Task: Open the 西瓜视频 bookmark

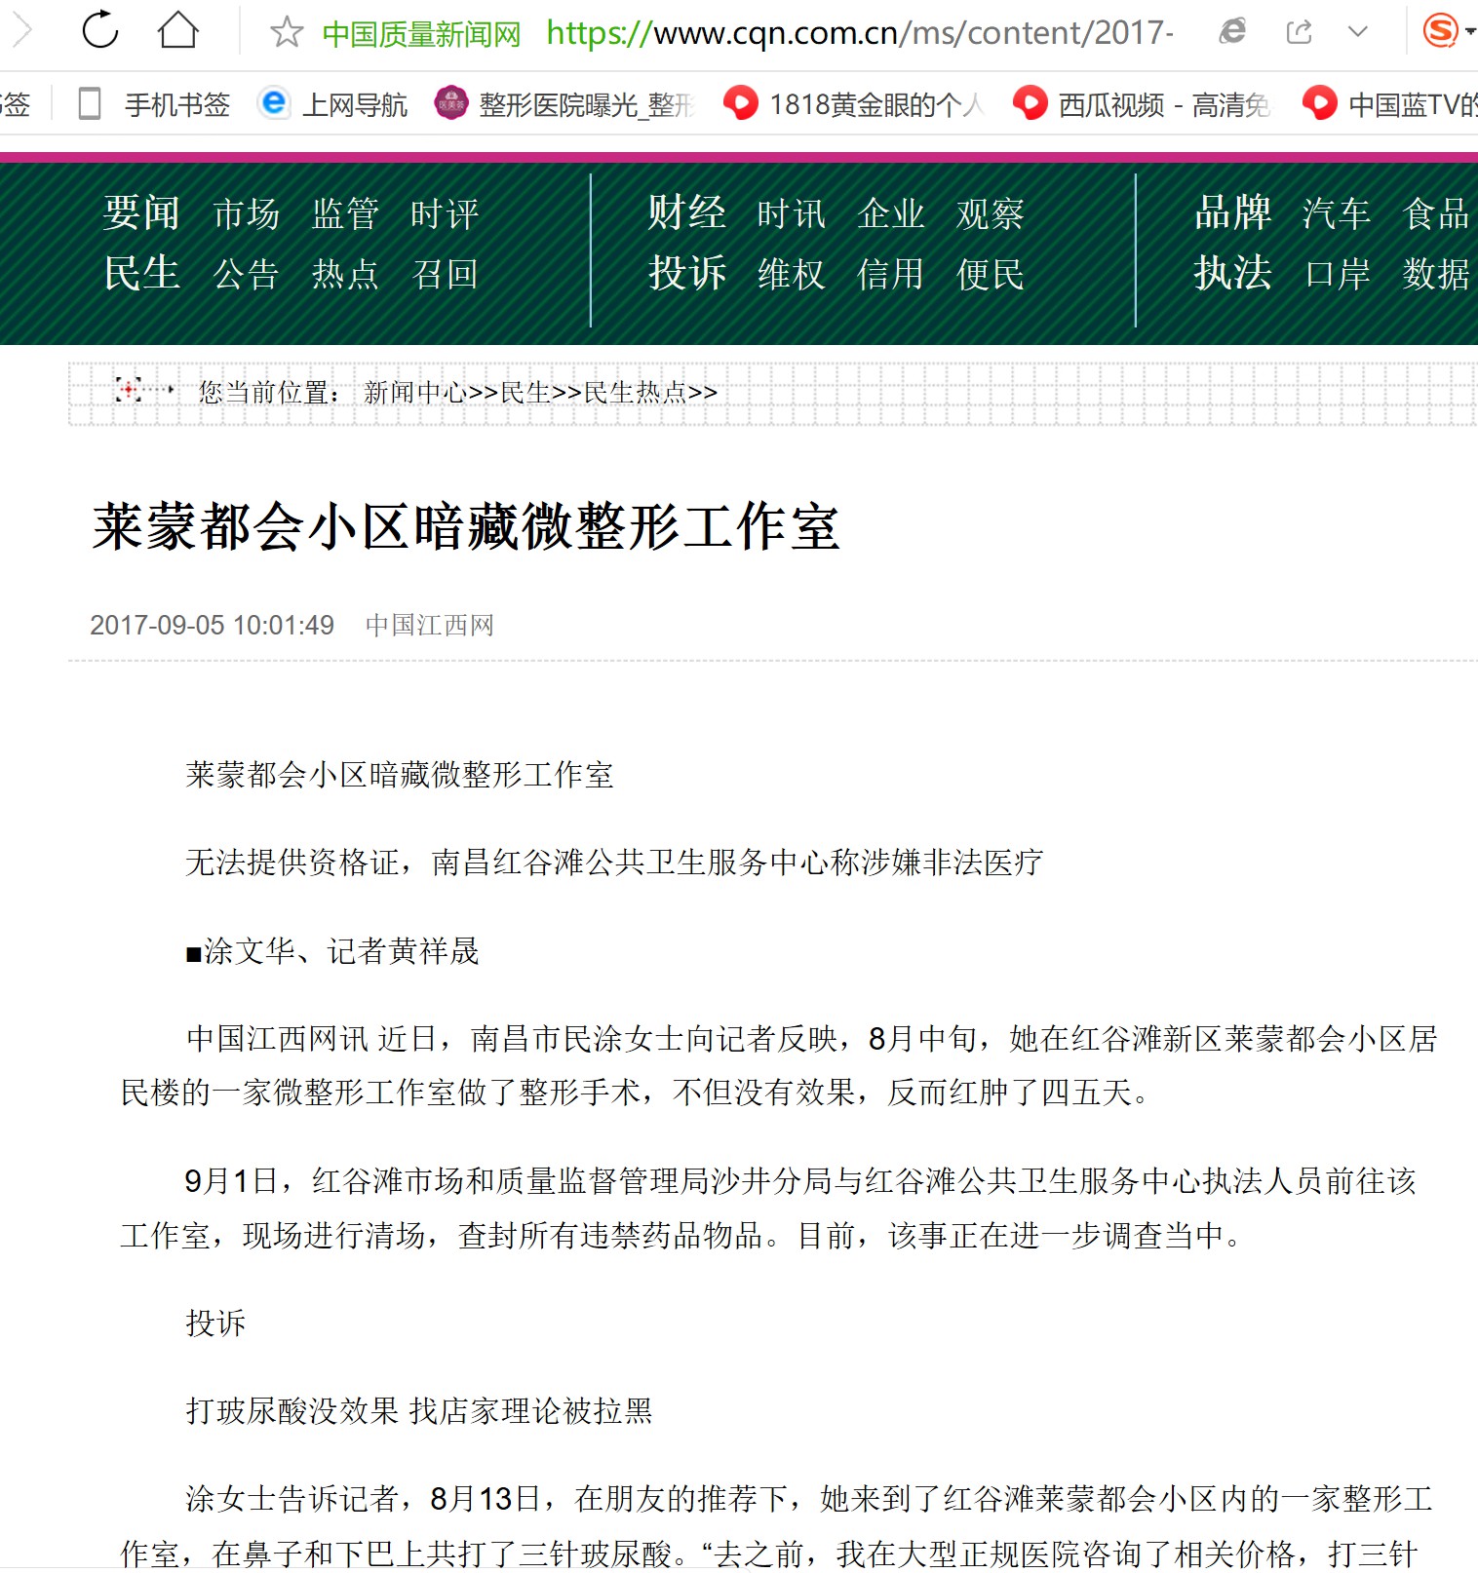Action: 1142,103
